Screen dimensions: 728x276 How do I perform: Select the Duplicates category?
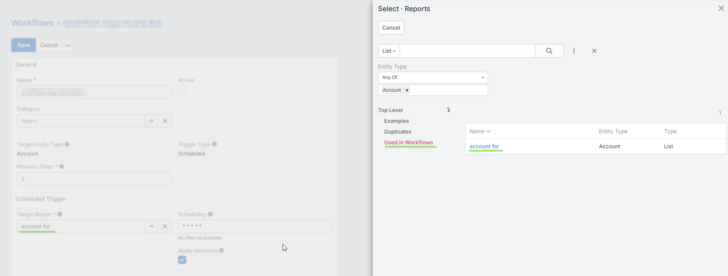pos(398,132)
